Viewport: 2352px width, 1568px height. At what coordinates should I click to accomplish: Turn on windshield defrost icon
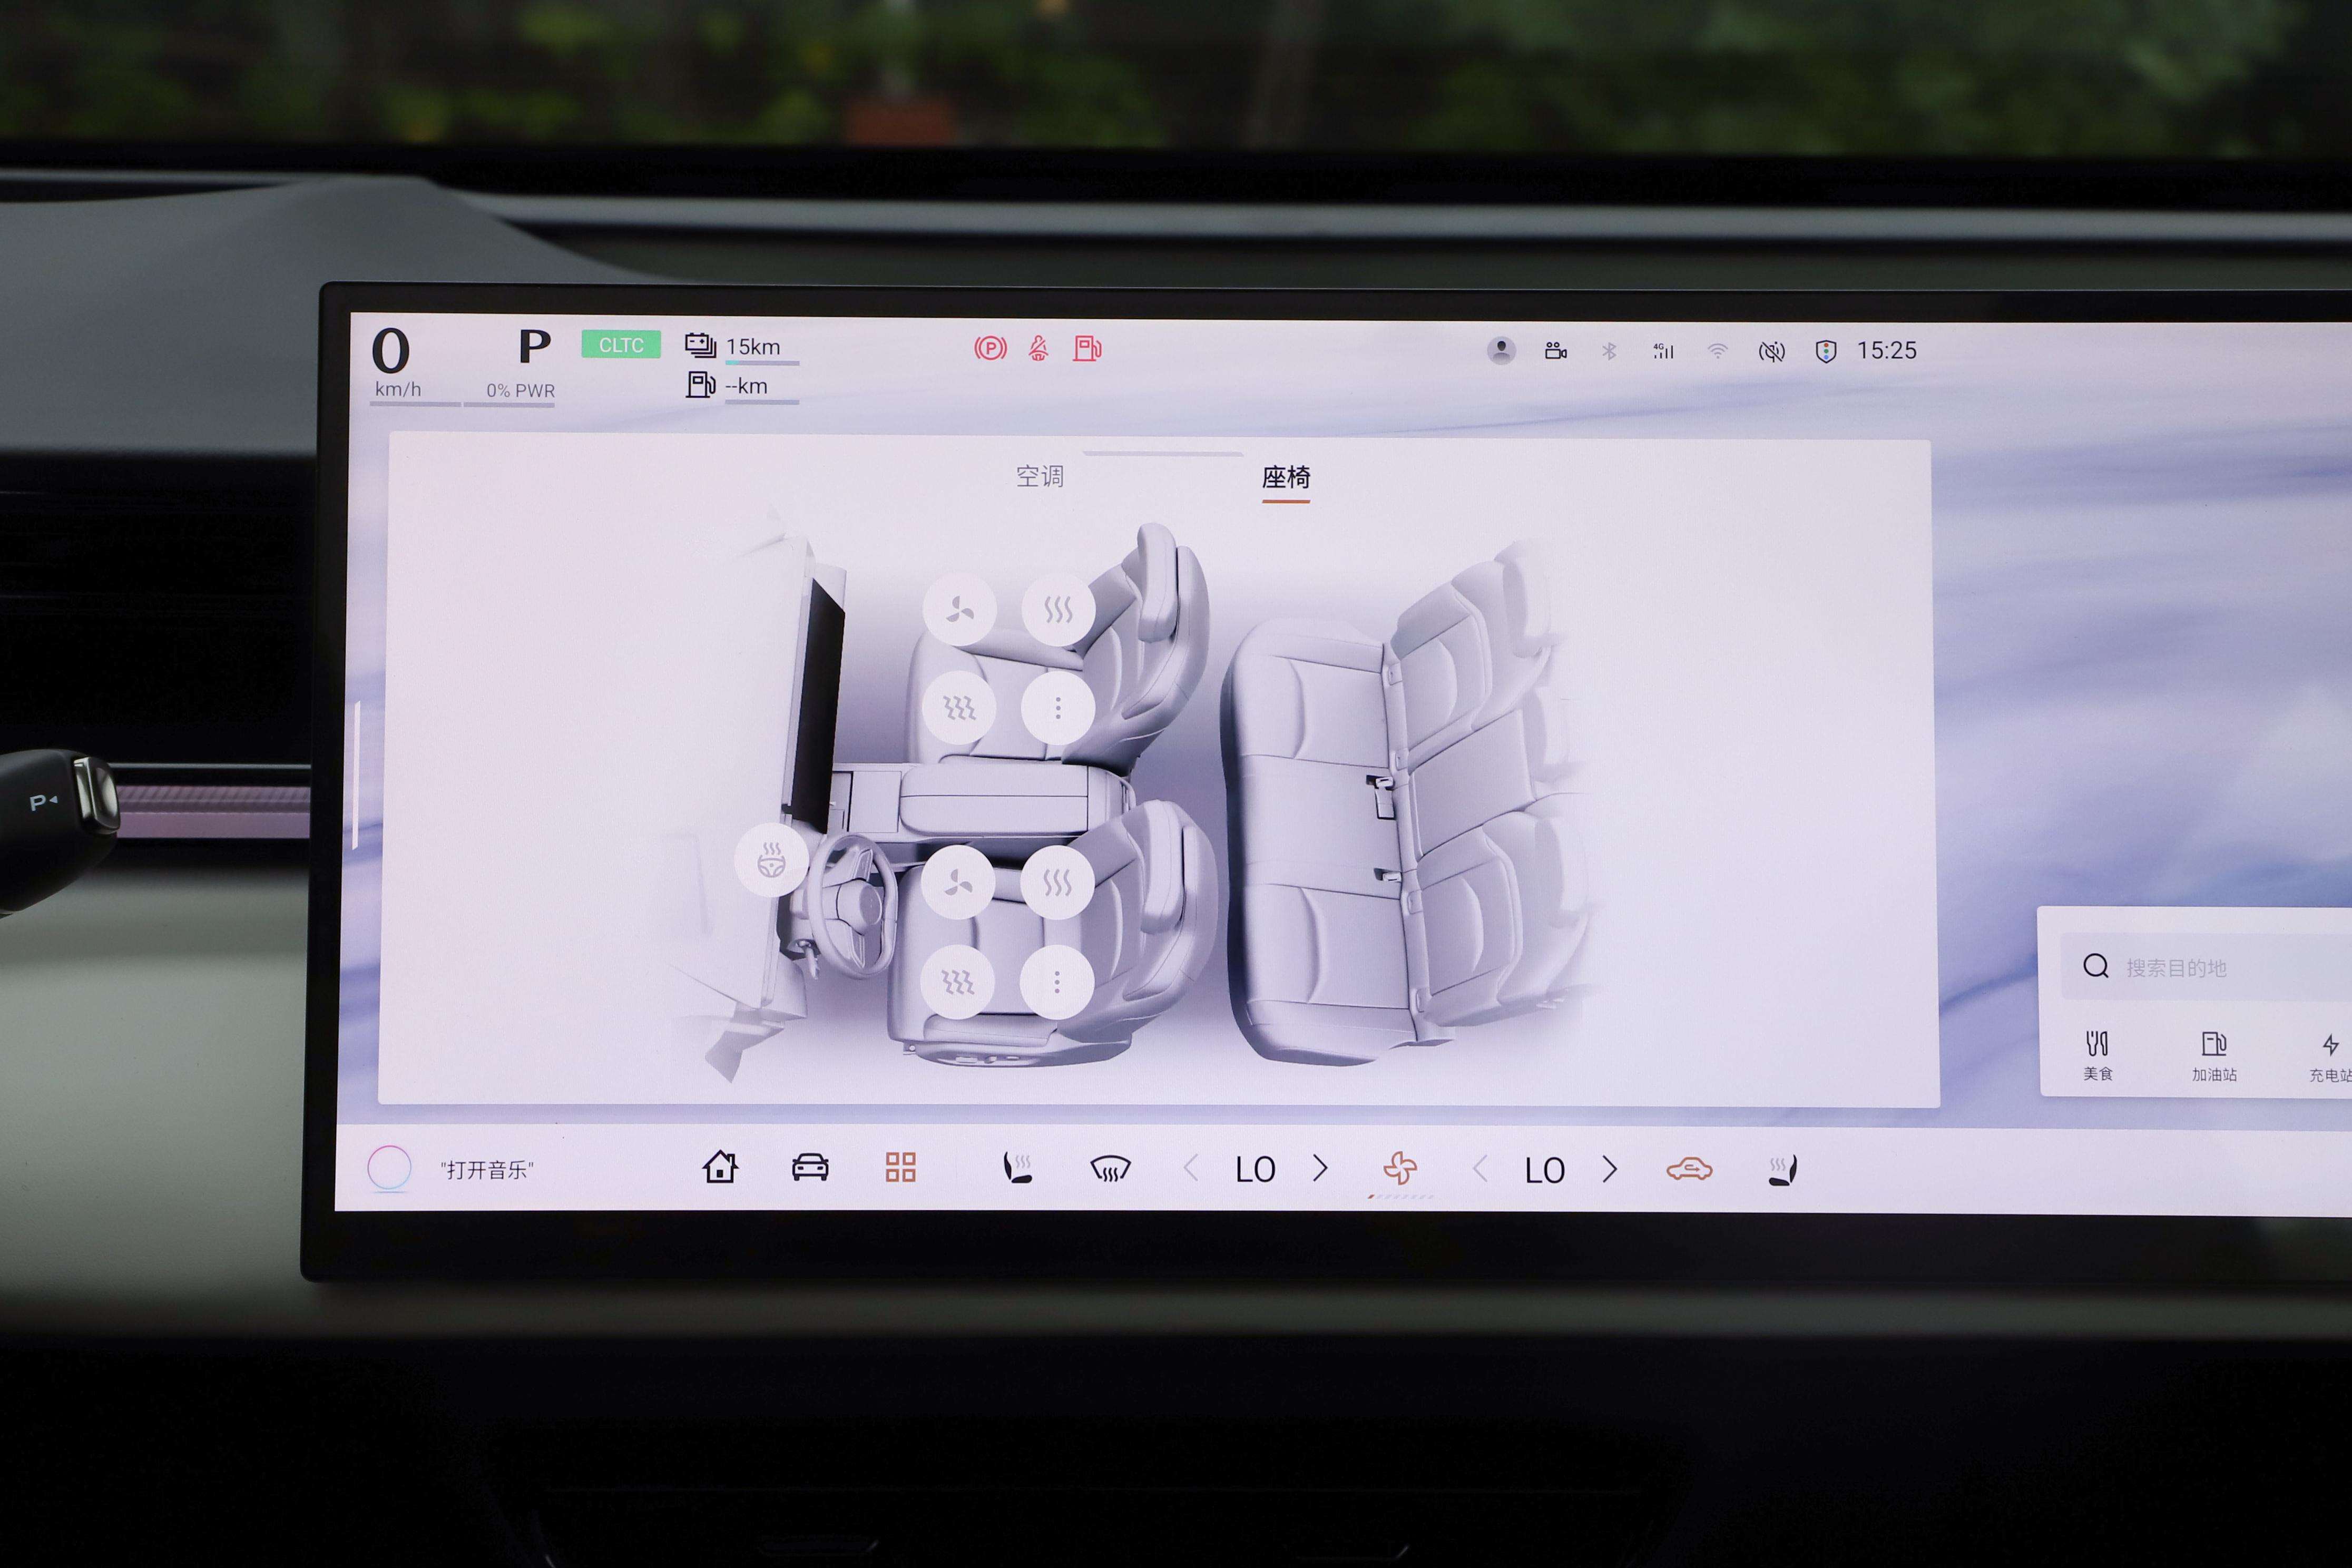point(1110,1168)
